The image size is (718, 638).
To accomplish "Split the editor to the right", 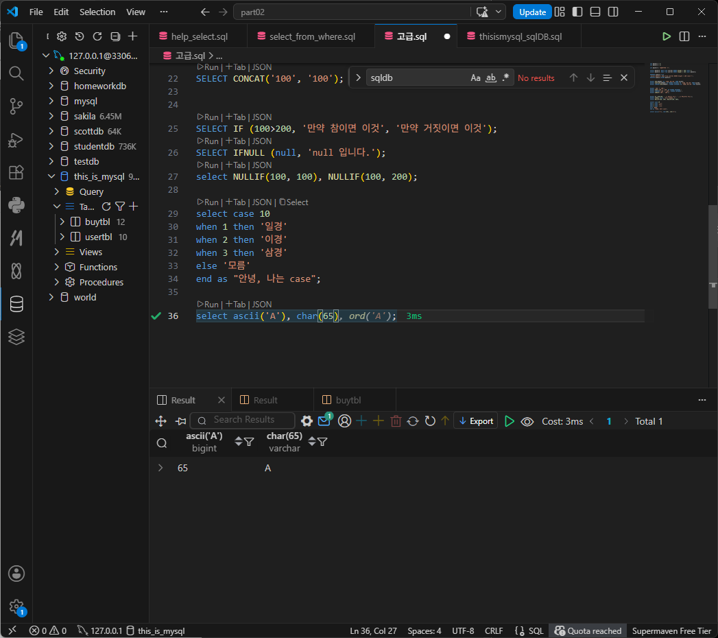I will tap(684, 36).
